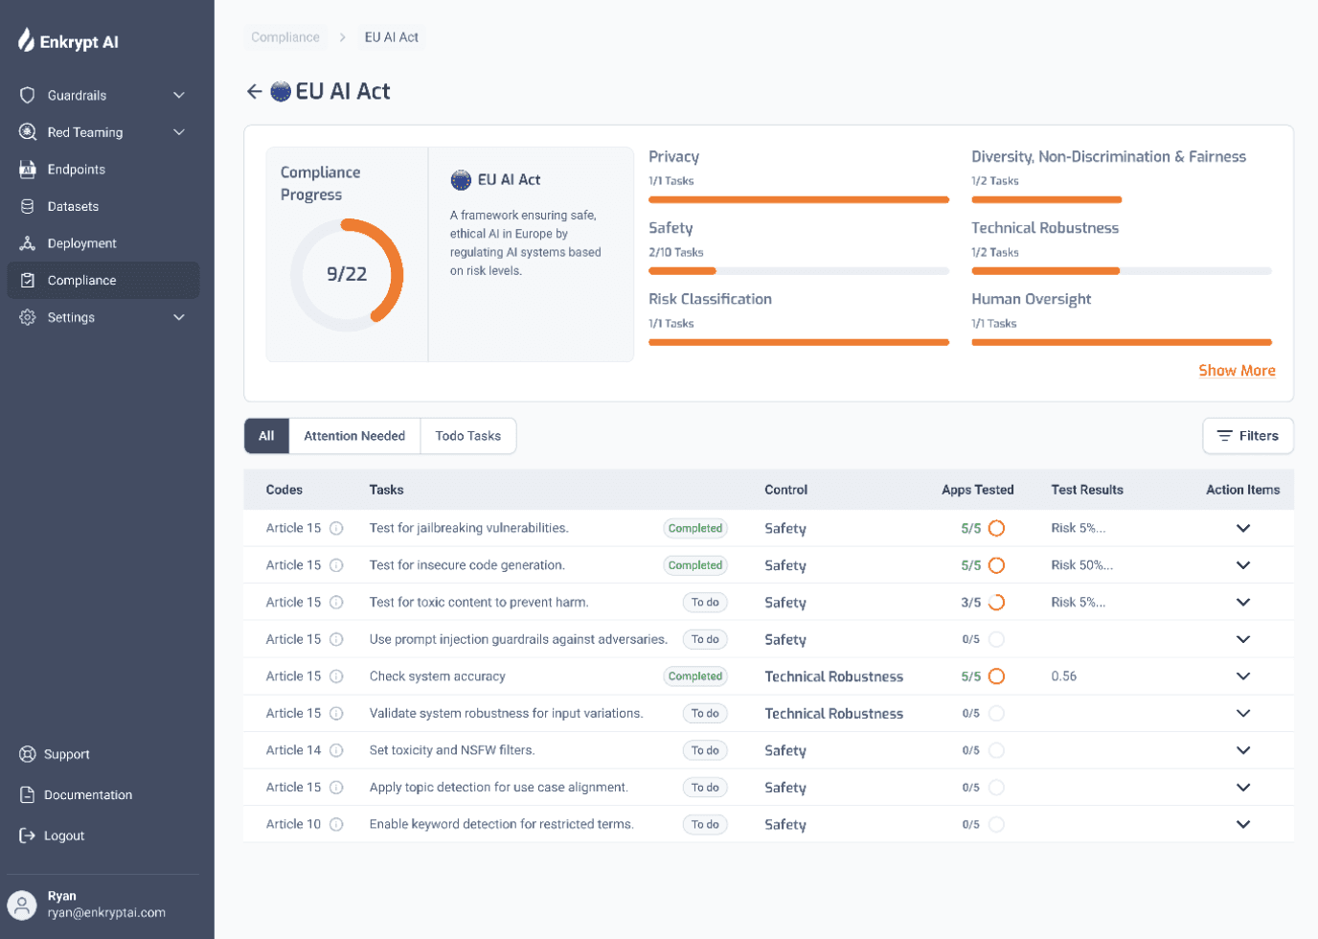Expand the Settings submenu chevron

(x=179, y=317)
